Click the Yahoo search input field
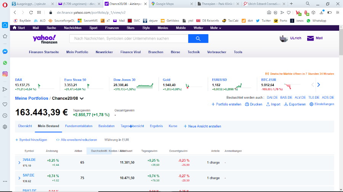 coord(128,38)
